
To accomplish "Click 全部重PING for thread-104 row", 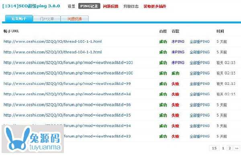I will pos(200,52).
